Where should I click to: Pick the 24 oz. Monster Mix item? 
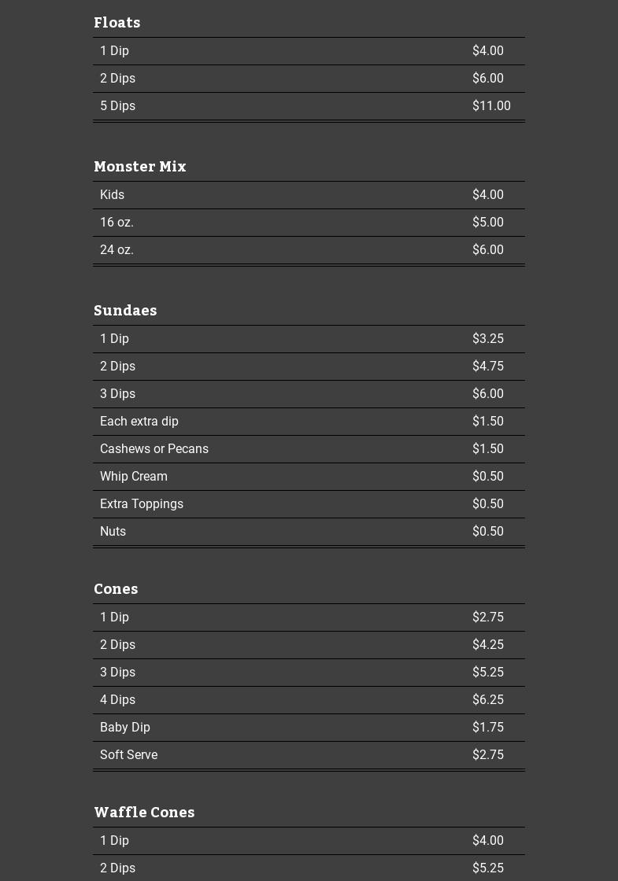pyautogui.click(x=309, y=250)
